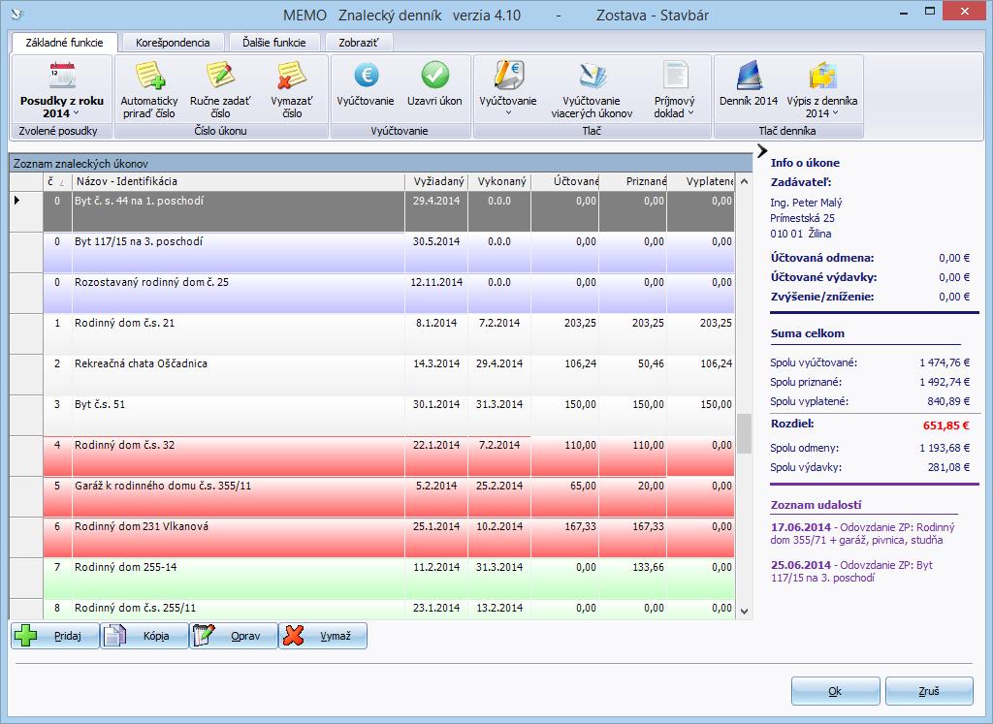Click the Vyžiadaný column header
993x724 pixels.
coord(436,181)
